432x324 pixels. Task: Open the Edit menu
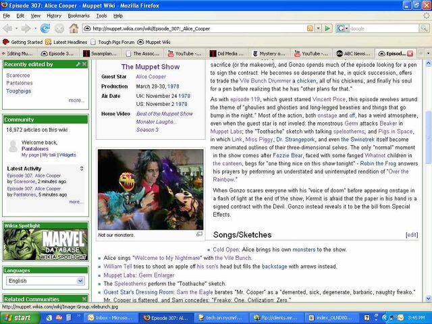click(x=20, y=16)
